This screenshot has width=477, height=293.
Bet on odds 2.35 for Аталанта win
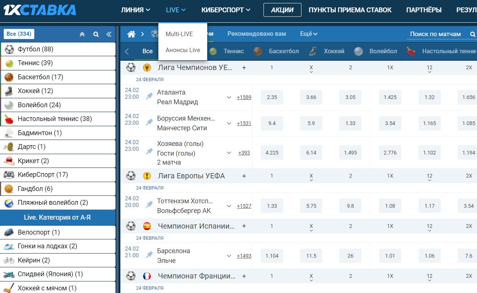[x=272, y=97]
